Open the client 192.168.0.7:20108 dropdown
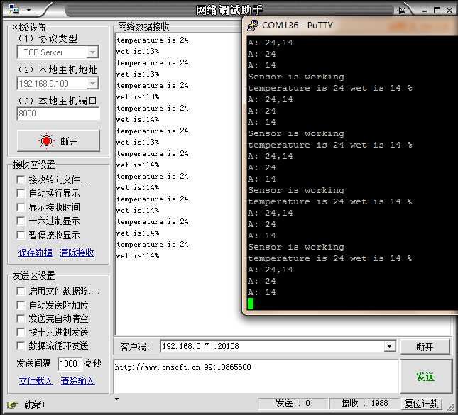458x415 pixels. click(x=389, y=346)
